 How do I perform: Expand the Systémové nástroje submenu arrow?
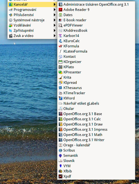point(55,20)
